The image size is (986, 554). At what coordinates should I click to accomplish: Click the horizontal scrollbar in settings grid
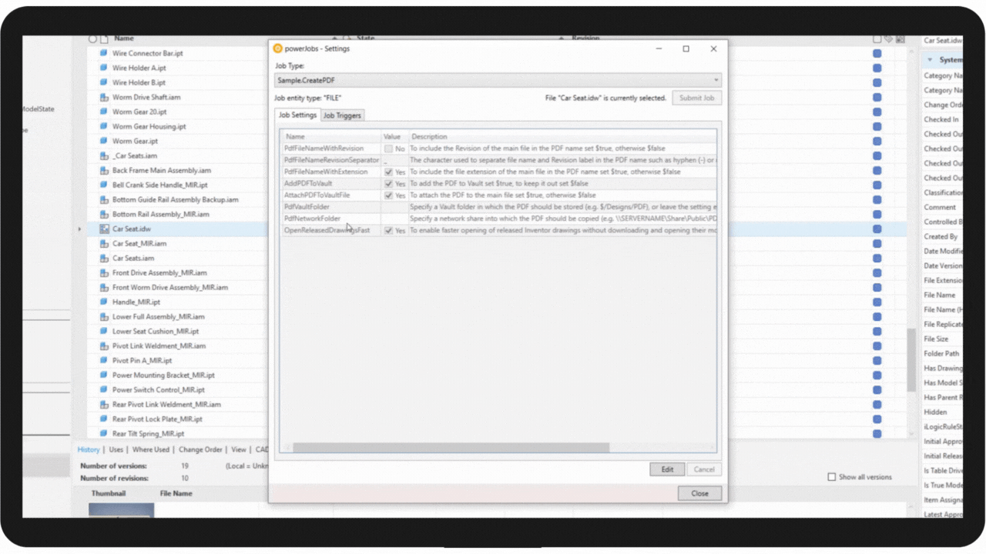pyautogui.click(x=451, y=447)
